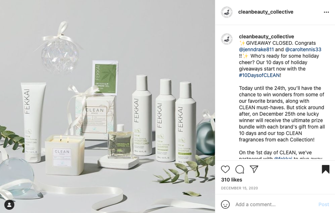Toggle the bookmark to unsave this post
Viewport: 335px width, 213px height.
click(x=326, y=169)
